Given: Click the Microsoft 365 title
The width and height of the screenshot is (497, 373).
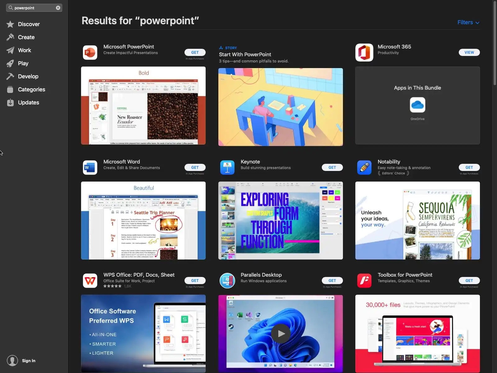Looking at the screenshot, I should (x=394, y=47).
